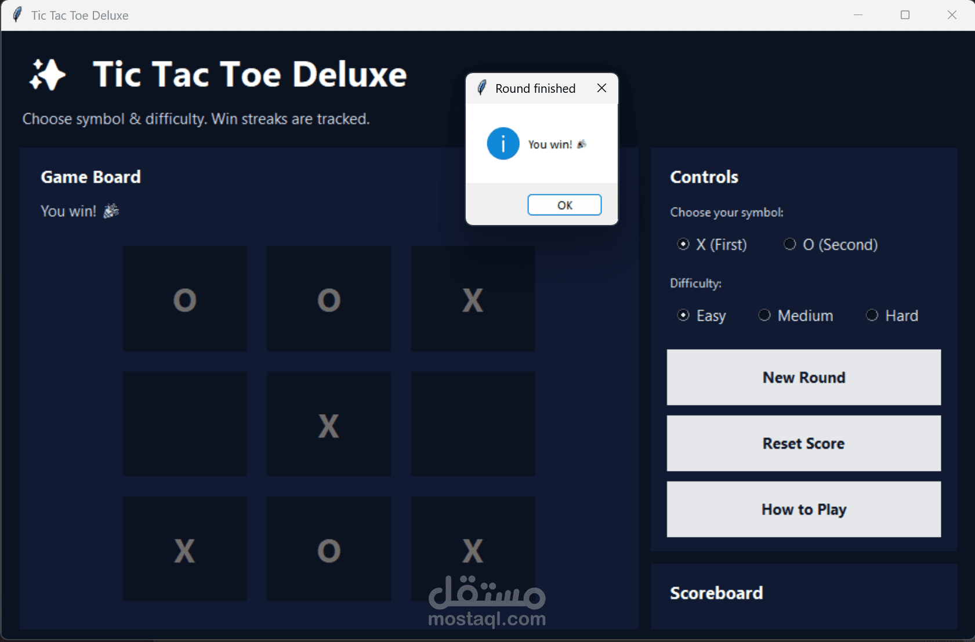This screenshot has height=642, width=975.
Task: Minimize the Tic Tac Toe Deluxe window
Action: pyautogui.click(x=857, y=14)
